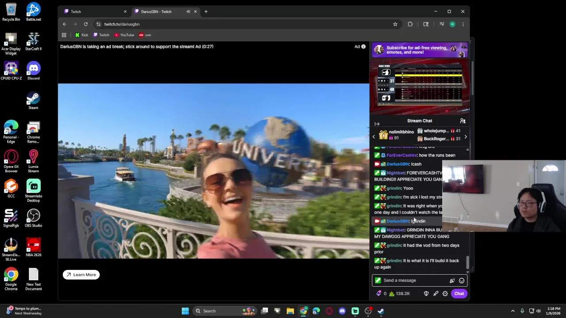Click the taskbar Search box
The height and width of the screenshot is (318, 566).
click(x=225, y=311)
